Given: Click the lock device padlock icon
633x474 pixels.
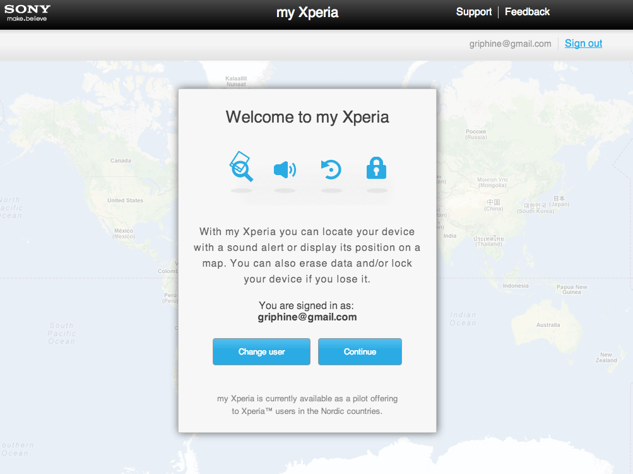Looking at the screenshot, I should pyautogui.click(x=376, y=168).
